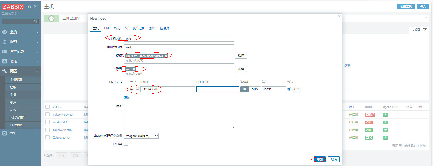Select the default interface radio button
The image size is (433, 166).
click(x=289, y=89)
